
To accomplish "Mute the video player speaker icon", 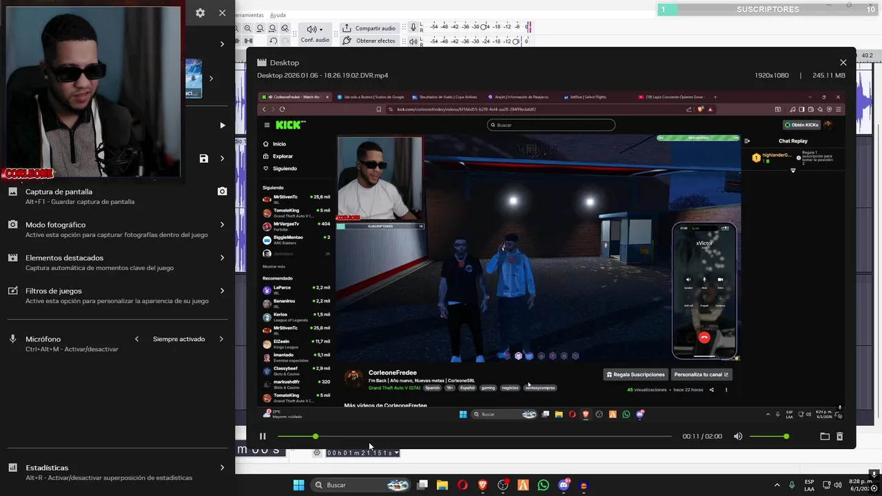I will [738, 436].
